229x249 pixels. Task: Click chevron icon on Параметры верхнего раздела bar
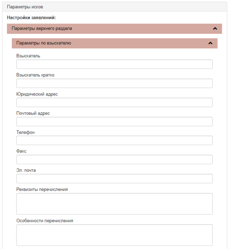pyautogui.click(x=215, y=28)
